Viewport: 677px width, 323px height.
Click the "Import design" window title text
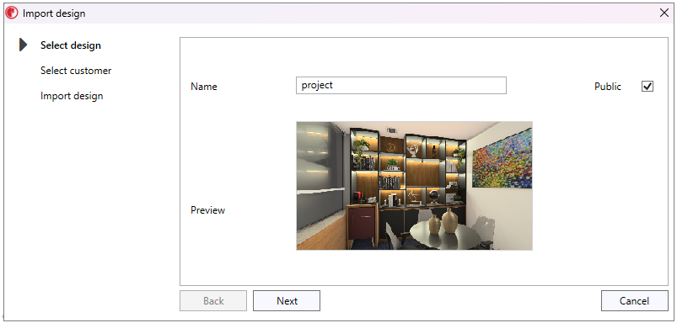click(54, 13)
